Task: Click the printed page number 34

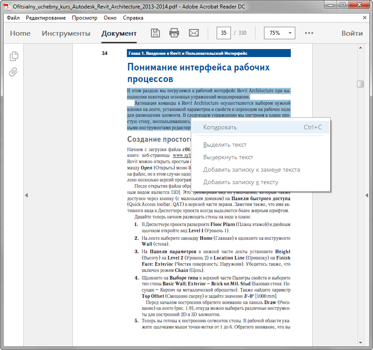Action: tap(105, 53)
